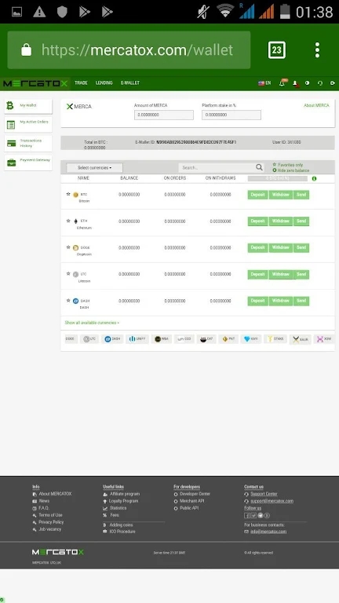Click Deposit button for Bitcoin

pos(258,195)
